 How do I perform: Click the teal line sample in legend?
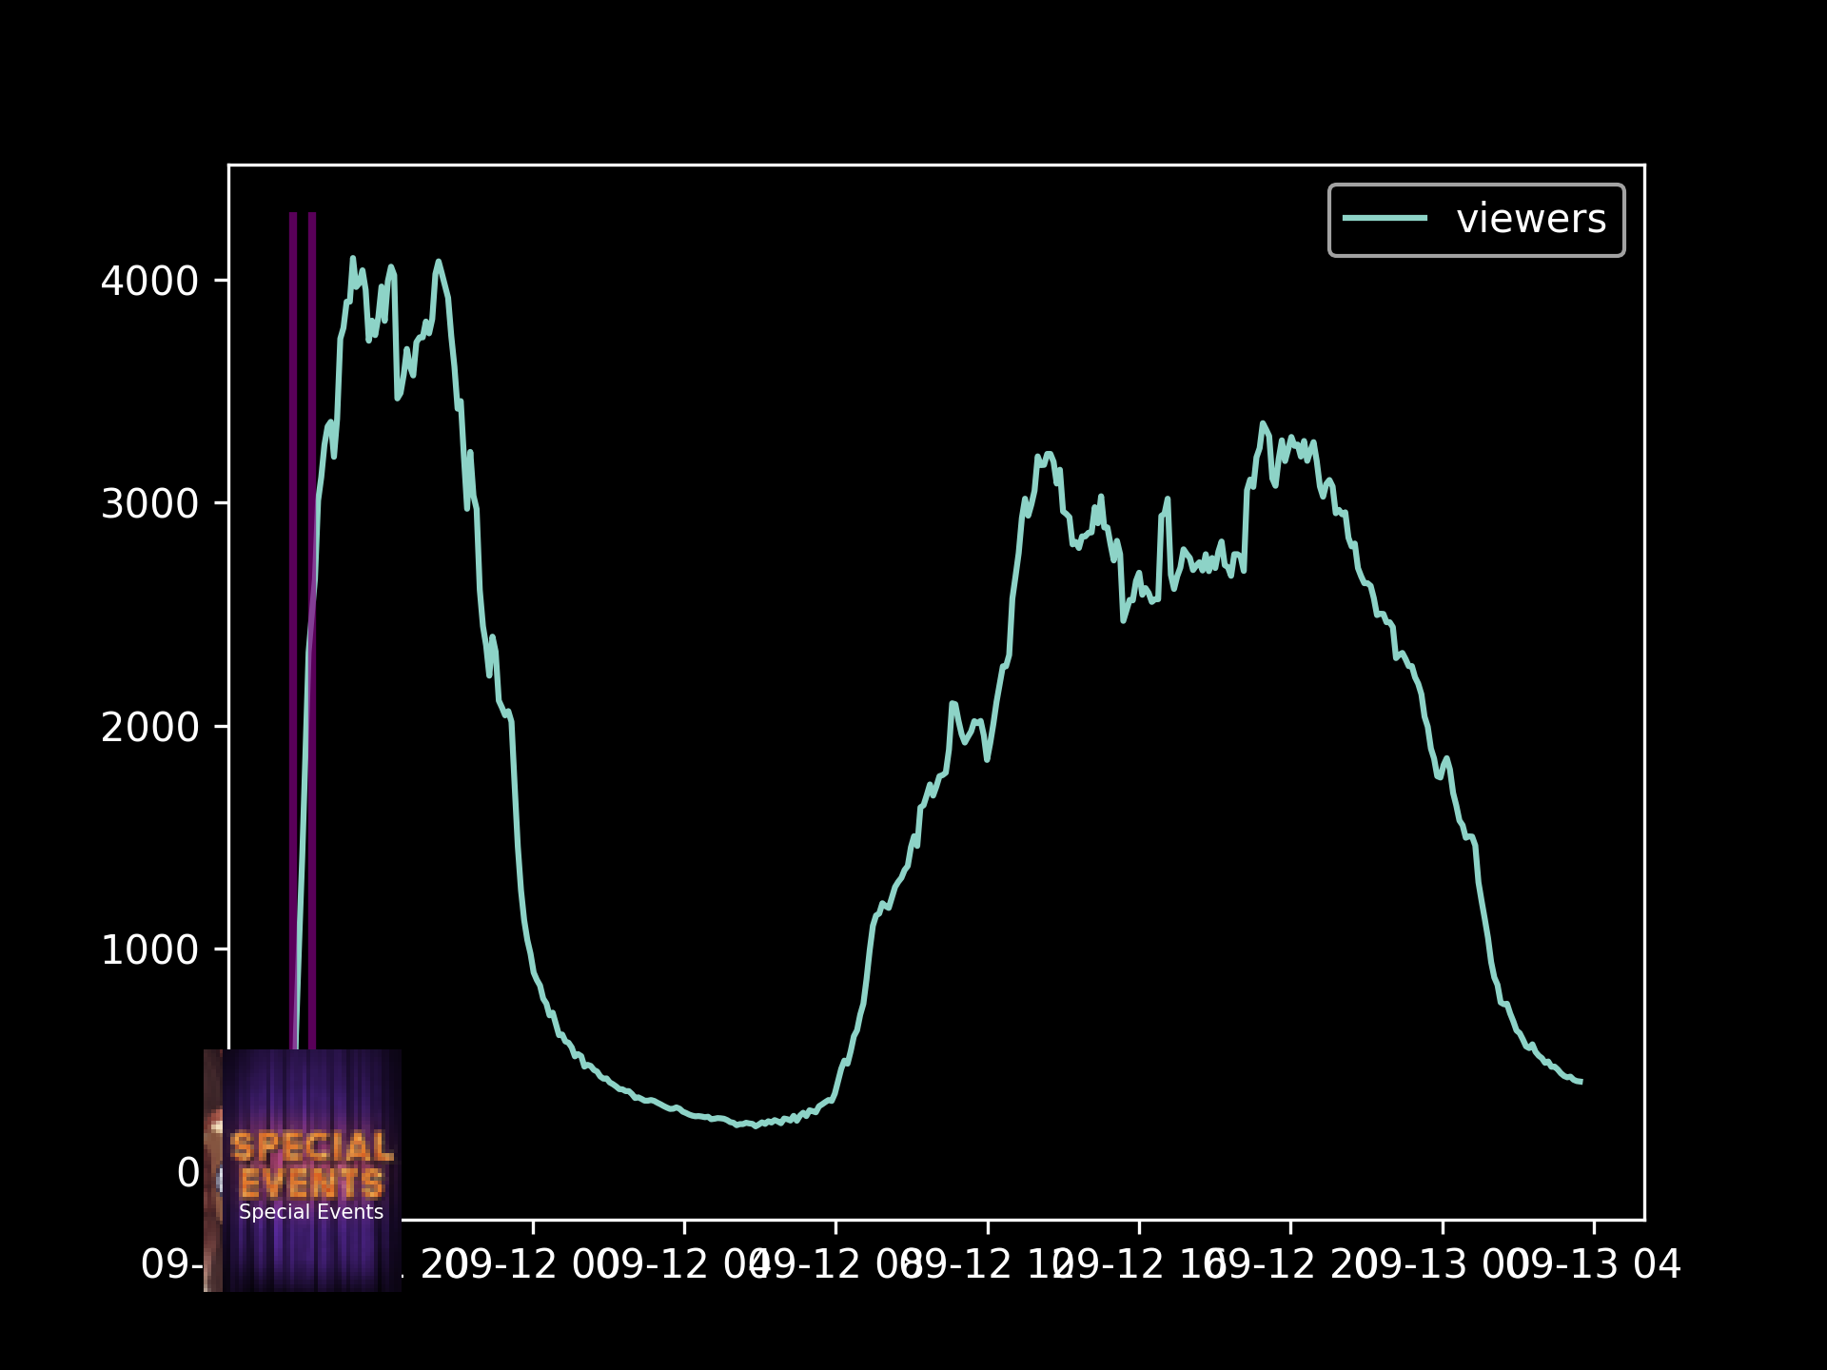tap(1385, 219)
